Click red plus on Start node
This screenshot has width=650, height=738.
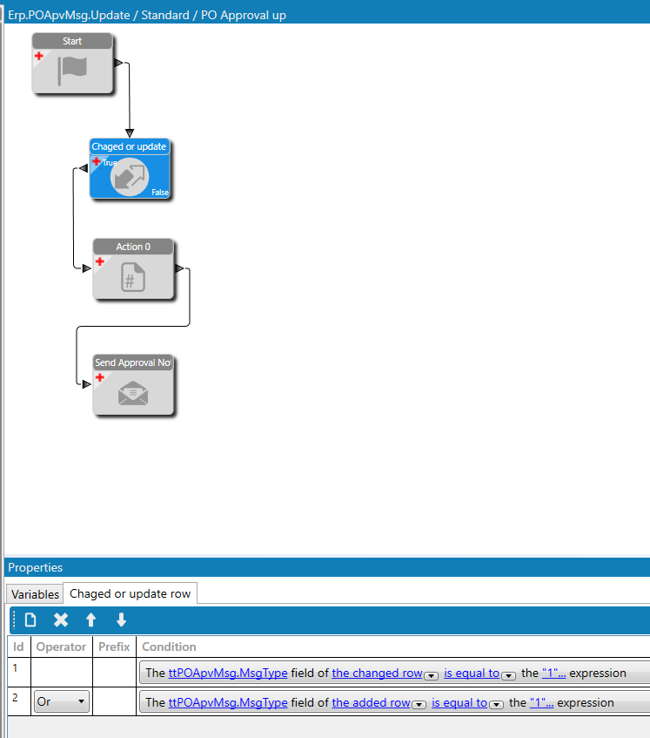[x=39, y=56]
